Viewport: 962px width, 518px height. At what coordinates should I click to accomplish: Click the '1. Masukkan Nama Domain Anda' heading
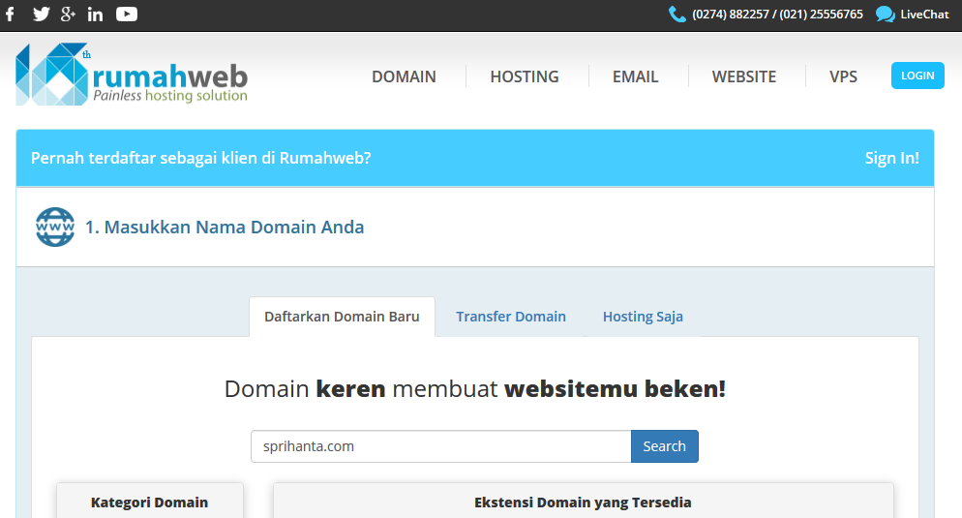(x=225, y=228)
